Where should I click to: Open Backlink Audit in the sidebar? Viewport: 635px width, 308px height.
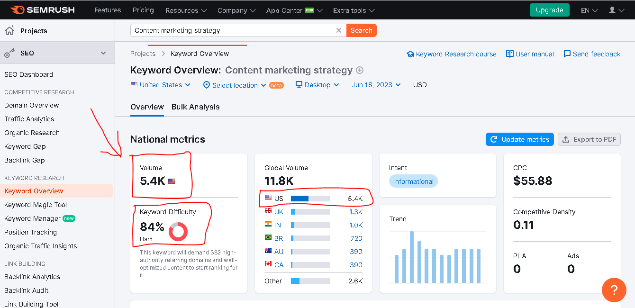click(27, 290)
